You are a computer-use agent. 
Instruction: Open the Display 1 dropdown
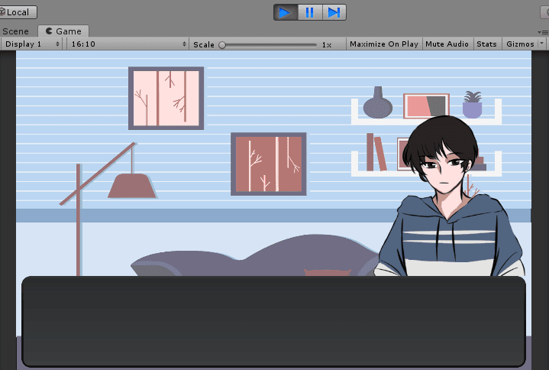pos(32,44)
